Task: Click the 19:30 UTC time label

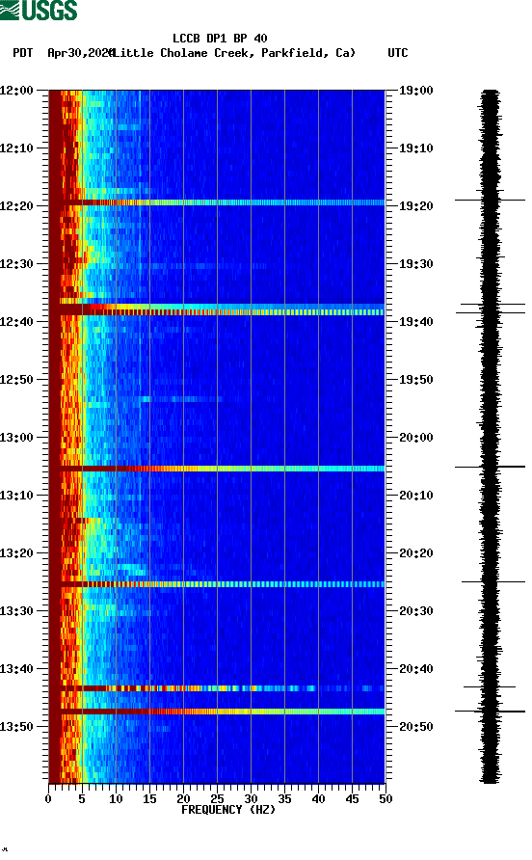Action: (415, 264)
